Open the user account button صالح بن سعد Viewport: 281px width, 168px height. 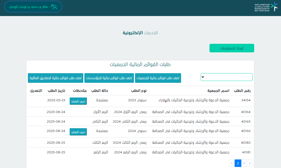(x=33, y=7)
